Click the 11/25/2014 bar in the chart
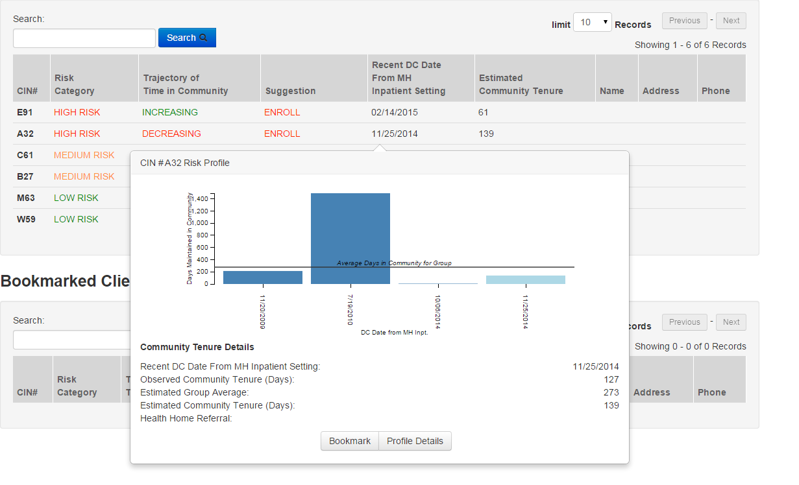Viewport: 799px width, 485px height. pyautogui.click(x=526, y=278)
